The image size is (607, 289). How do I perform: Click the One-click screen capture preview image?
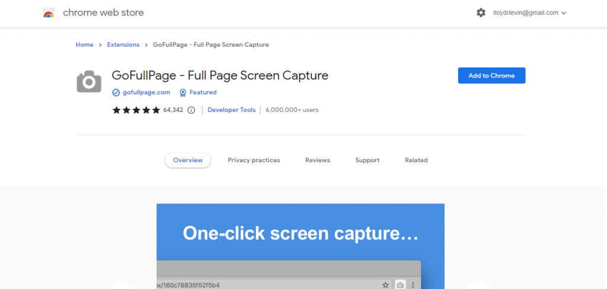tap(301, 246)
